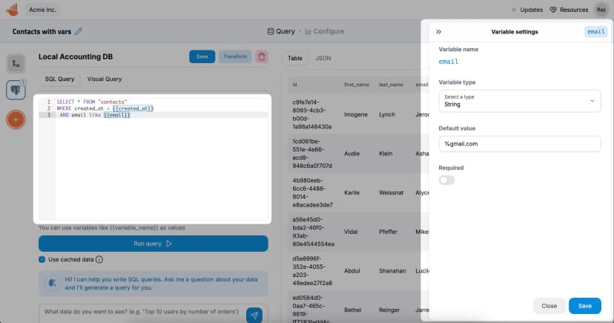
Task: Click the pencil icon beside Contacts with vars
Action: [79, 31]
